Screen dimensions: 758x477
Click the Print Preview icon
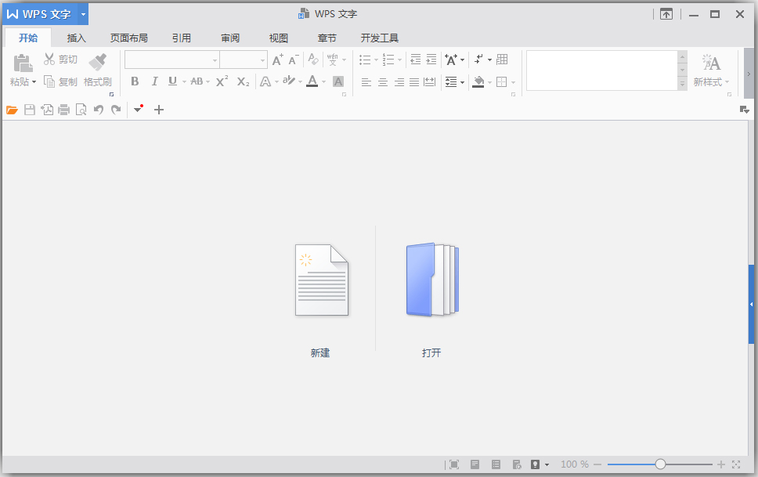click(81, 110)
